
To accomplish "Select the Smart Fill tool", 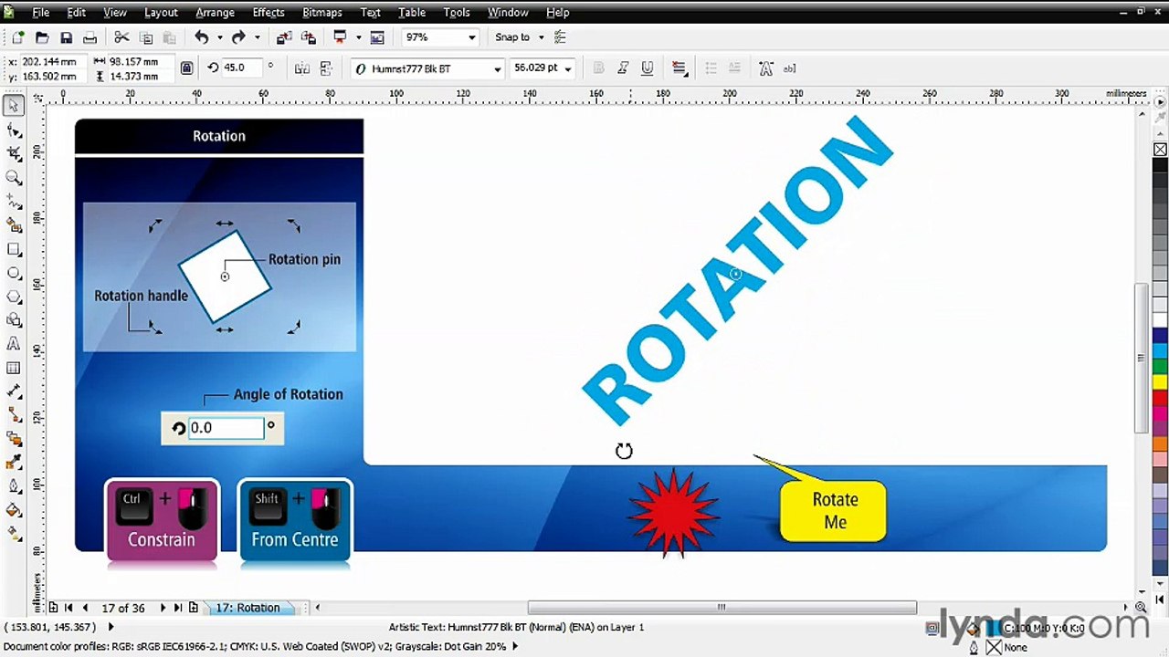I will click(x=14, y=225).
